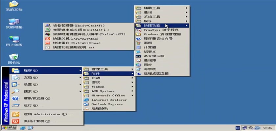The image size is (276, 131).
Task: Click the language indicator in system tray
Action: pos(238,128)
